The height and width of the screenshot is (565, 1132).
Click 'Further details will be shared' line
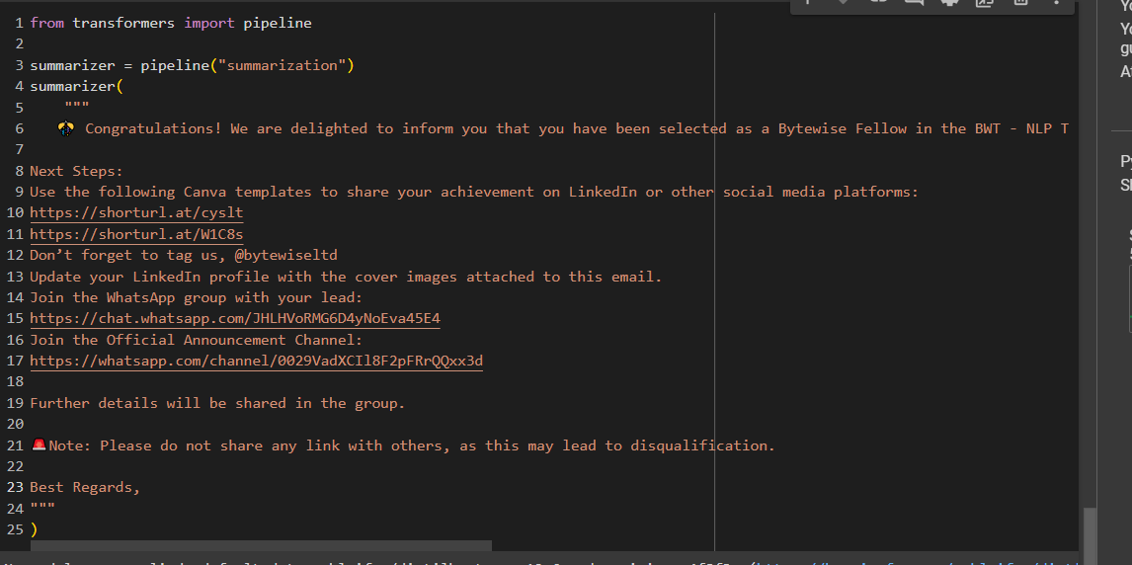point(217,403)
